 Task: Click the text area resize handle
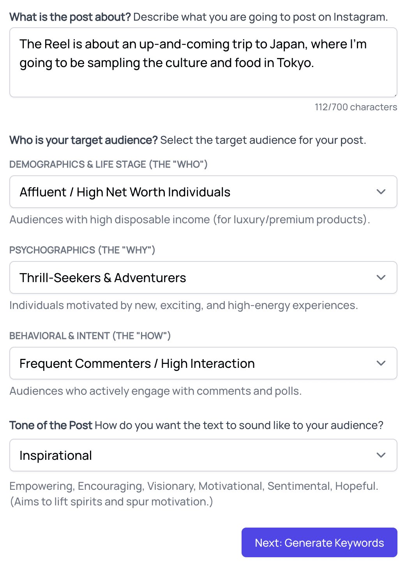tap(395, 95)
